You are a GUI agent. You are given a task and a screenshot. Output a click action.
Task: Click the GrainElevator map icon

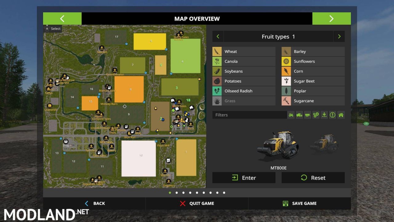click(115, 70)
